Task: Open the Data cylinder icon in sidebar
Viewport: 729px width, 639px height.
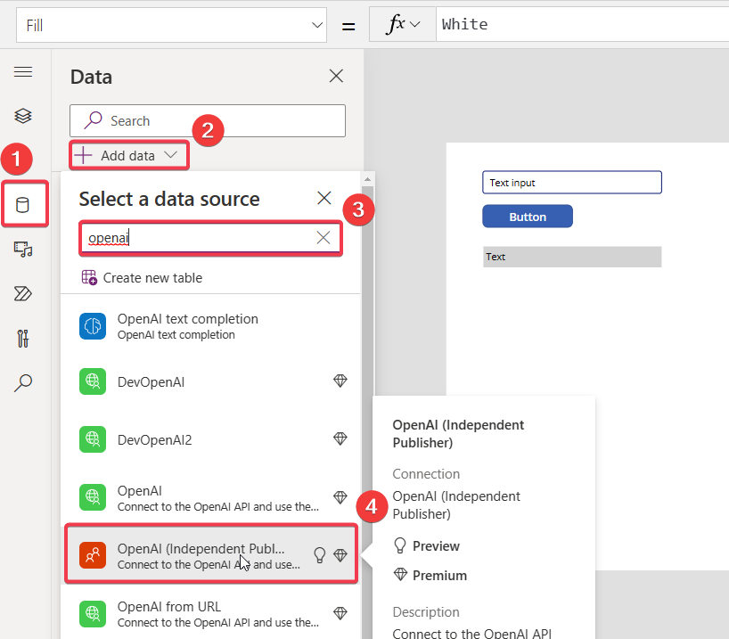Action: pos(23,205)
